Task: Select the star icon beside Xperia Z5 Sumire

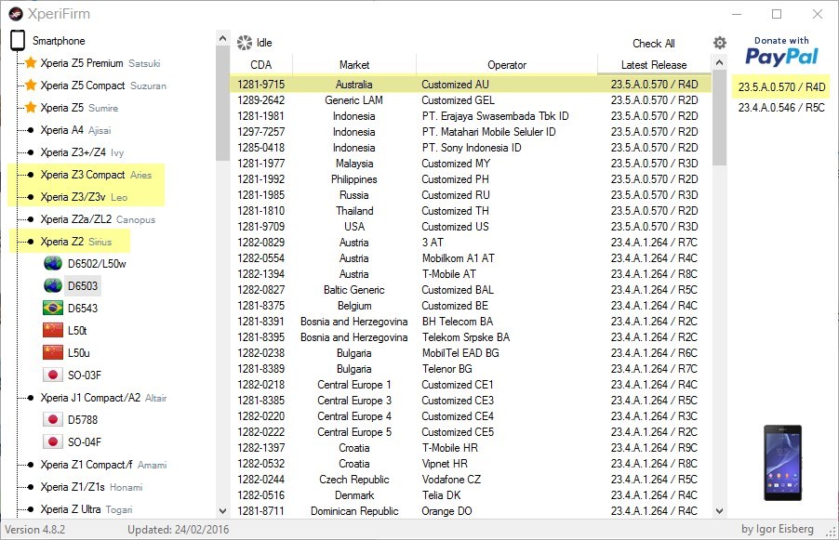Action: coord(31,108)
